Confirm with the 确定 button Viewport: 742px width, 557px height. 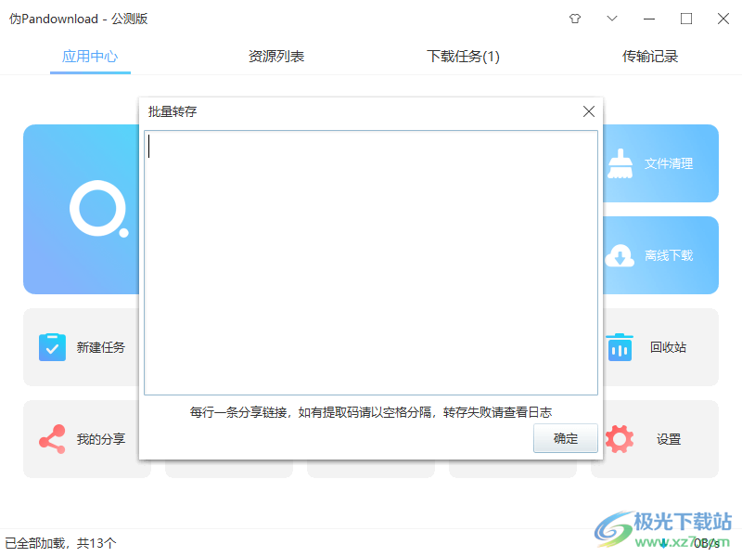(566, 438)
